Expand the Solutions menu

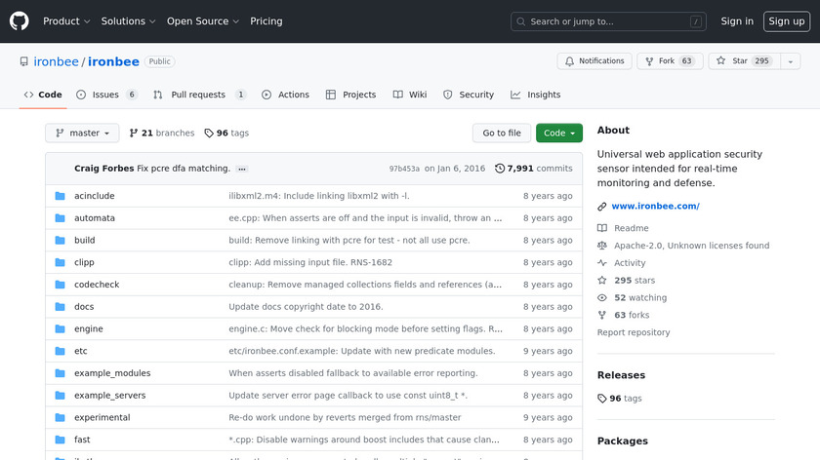pos(128,21)
